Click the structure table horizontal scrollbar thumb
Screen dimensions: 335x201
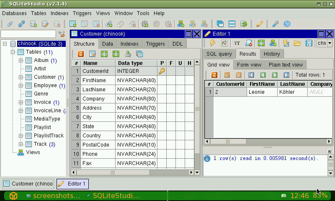click(113, 172)
